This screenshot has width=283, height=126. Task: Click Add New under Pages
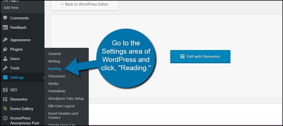(11, 7)
